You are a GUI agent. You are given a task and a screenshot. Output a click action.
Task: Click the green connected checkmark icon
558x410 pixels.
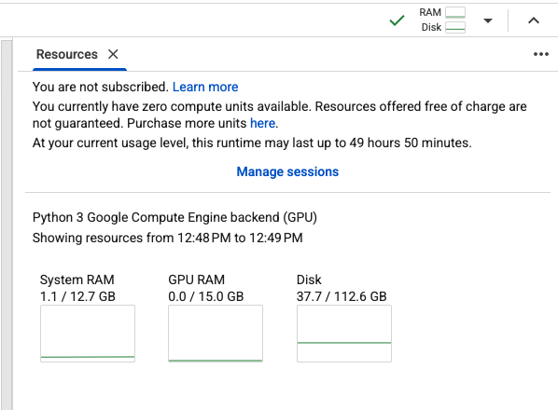pos(398,20)
